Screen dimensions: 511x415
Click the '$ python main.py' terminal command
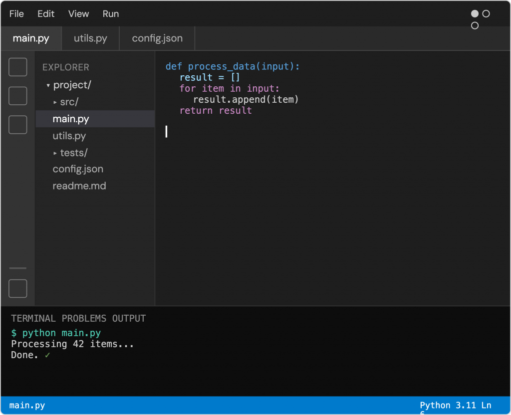tap(56, 333)
